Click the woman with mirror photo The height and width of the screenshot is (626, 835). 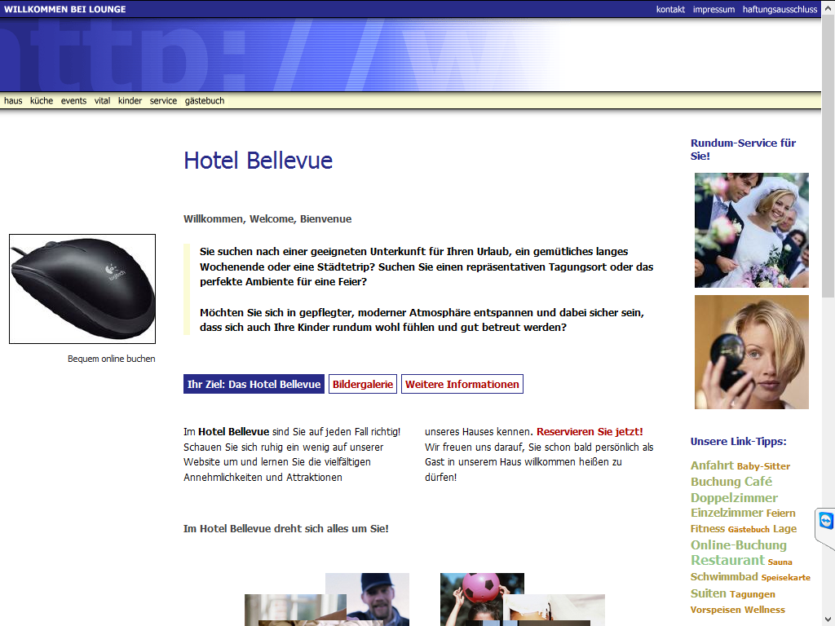[751, 352]
